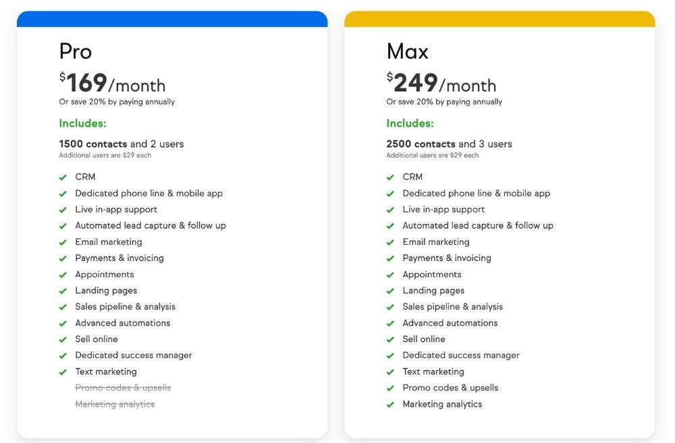675x443 pixels.
Task: Click Max plan's Marketing analytics checkmark icon
Action: click(390, 405)
